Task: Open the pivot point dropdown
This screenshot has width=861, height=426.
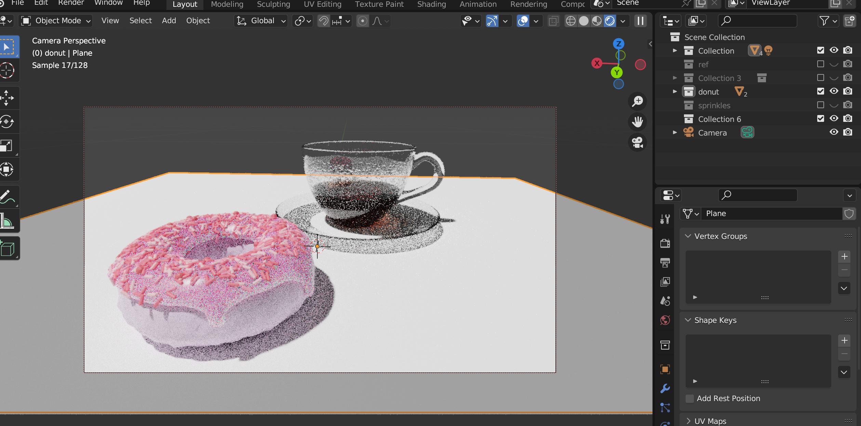Action: 302,21
